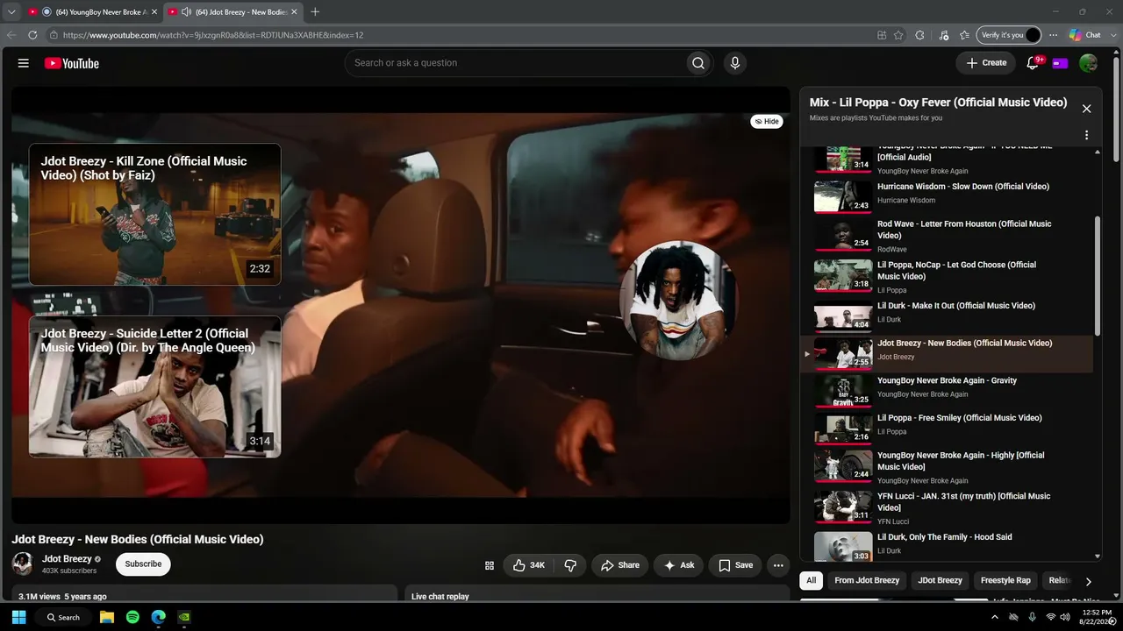Switch to the YoungBoy Never Broke browser tab

click(x=92, y=12)
